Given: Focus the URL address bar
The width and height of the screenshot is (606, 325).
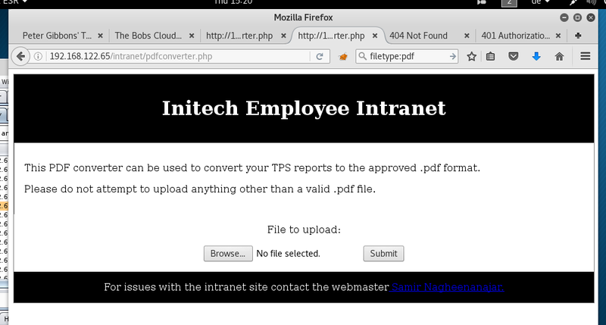Looking at the screenshot, I should pos(174,56).
